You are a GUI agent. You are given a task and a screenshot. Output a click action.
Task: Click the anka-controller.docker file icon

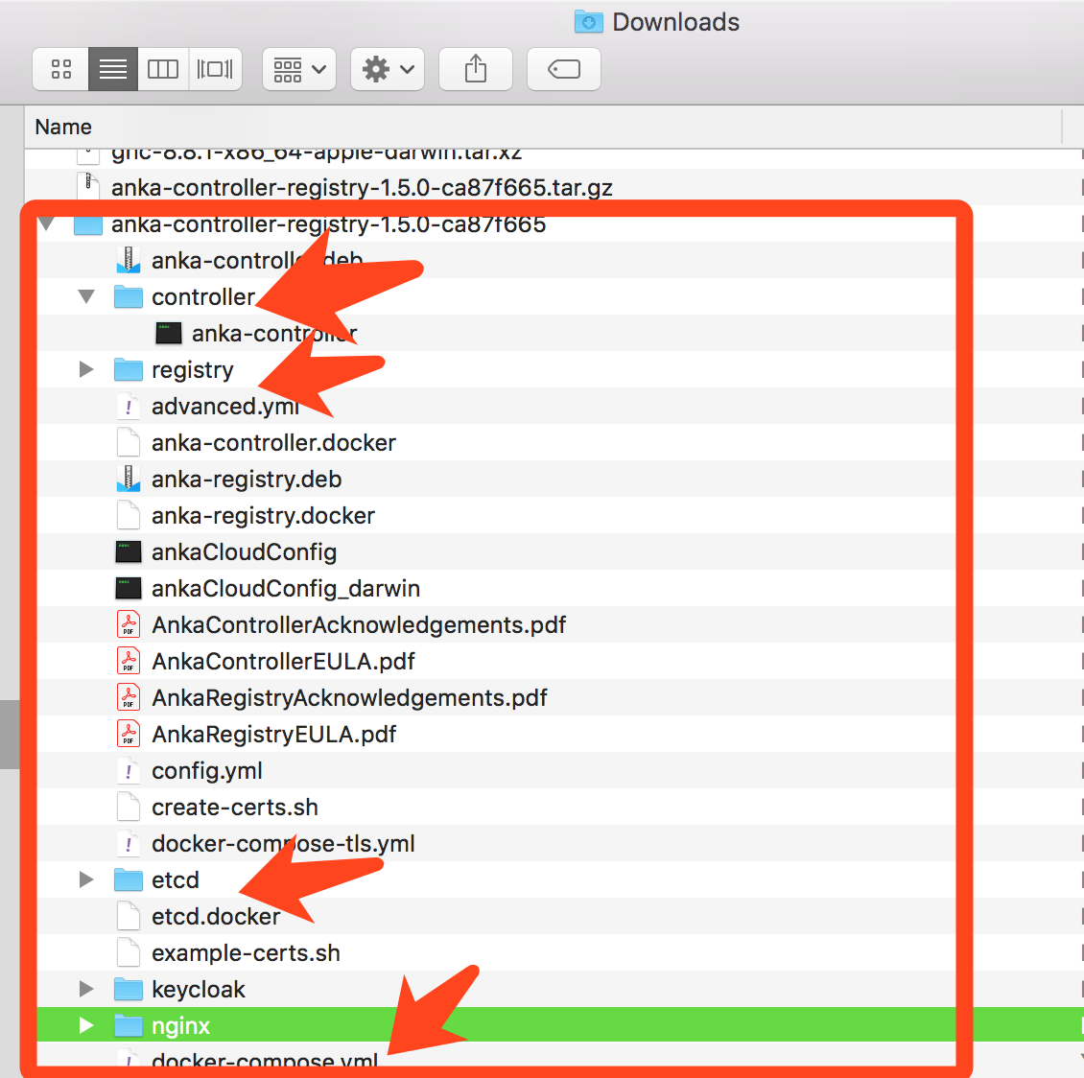[129, 442]
